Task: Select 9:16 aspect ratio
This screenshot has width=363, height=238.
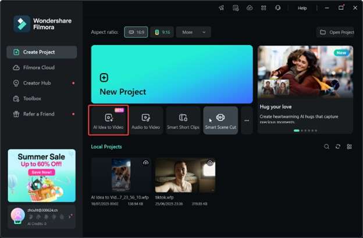Action: pos(162,32)
